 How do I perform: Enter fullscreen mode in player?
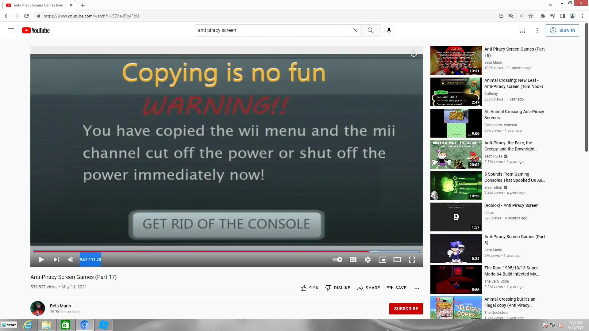pos(412,260)
